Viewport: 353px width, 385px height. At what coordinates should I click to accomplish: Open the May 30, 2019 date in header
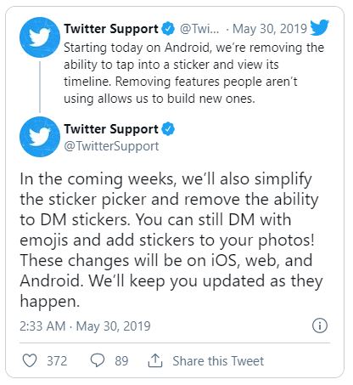pyautogui.click(x=270, y=29)
